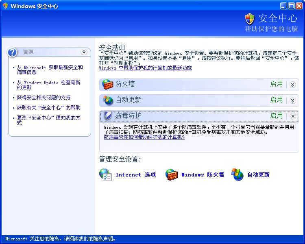The height and width of the screenshot is (244, 305).
Task: Click the automatic updates globe icon
Action: (x=108, y=100)
